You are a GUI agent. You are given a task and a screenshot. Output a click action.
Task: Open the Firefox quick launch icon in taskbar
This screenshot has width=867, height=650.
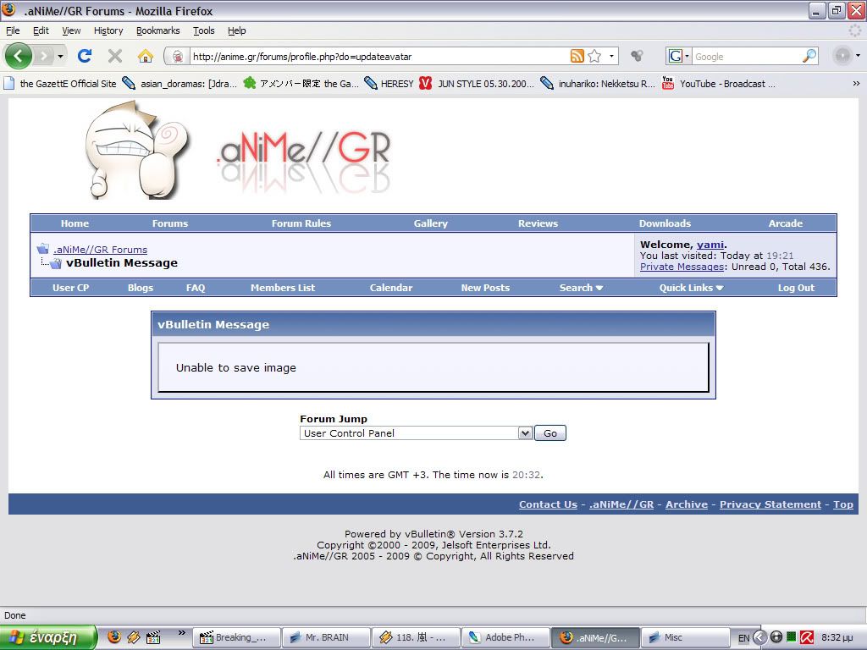tap(114, 637)
